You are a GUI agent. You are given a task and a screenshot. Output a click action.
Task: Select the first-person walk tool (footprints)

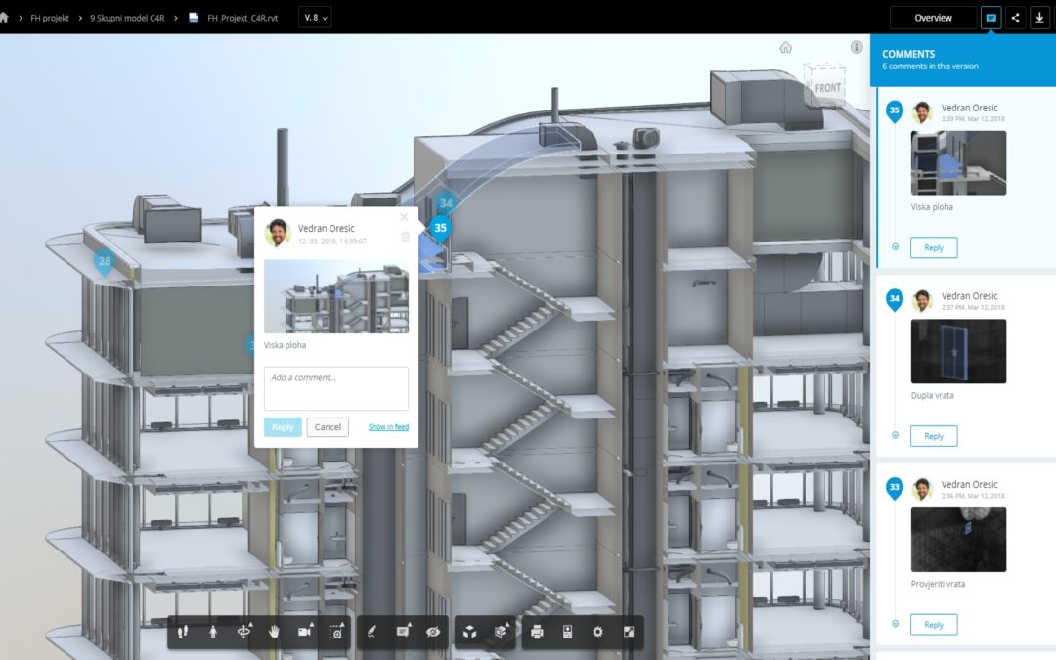tap(183, 633)
